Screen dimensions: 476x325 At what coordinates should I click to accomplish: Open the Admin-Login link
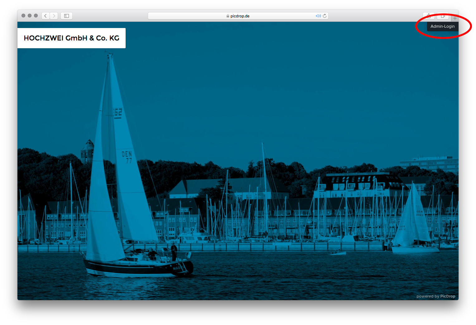tap(442, 26)
